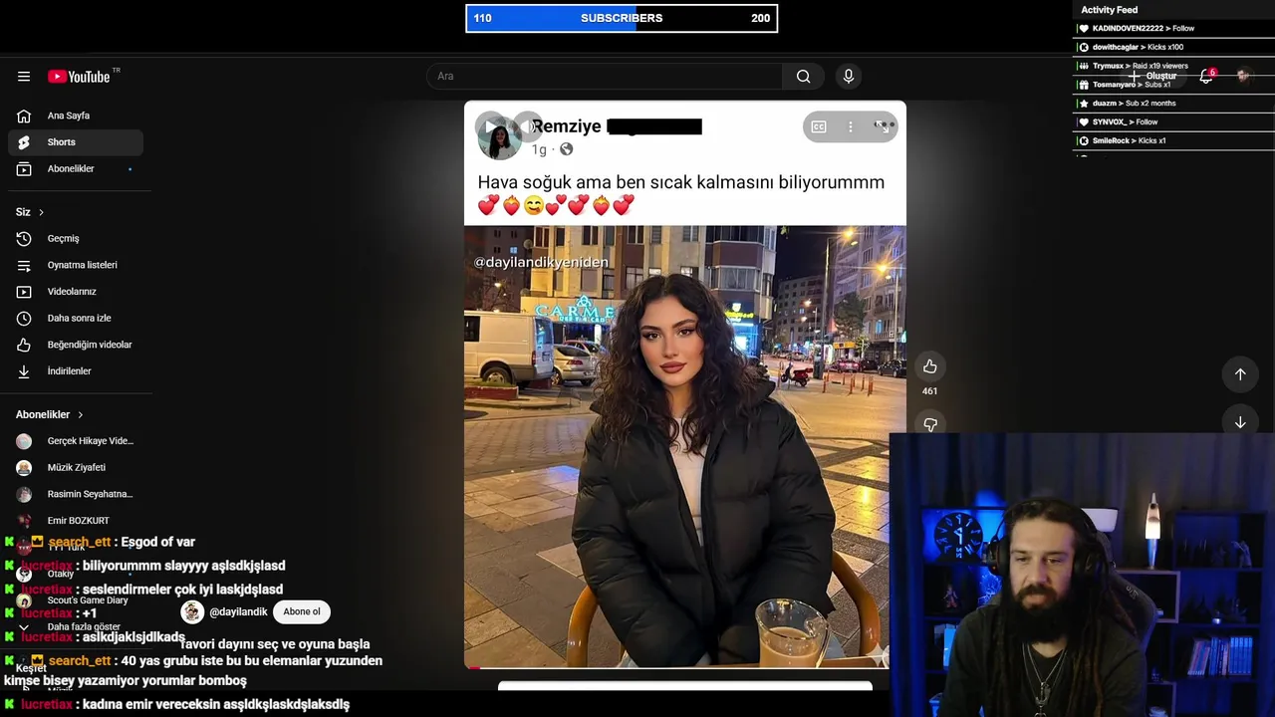Open the Short's three-dot options menu

click(850, 126)
